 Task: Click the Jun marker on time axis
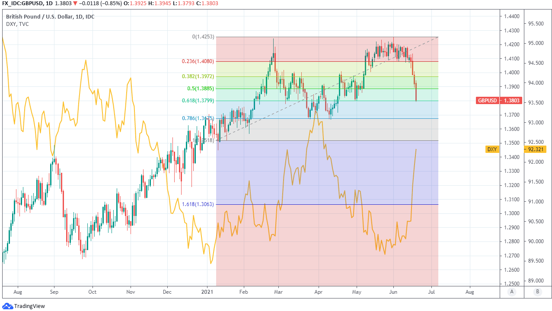pos(393,292)
